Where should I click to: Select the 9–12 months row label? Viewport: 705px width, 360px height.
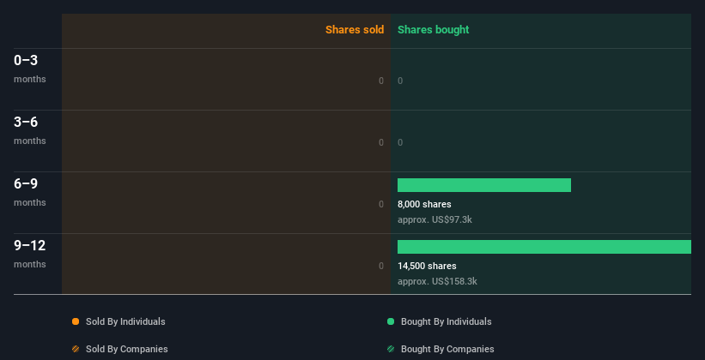tap(30, 254)
